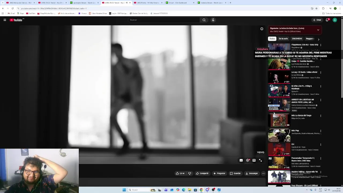Open options for FloyyMenor Gata Only video
343x193 pixels.
321,45
